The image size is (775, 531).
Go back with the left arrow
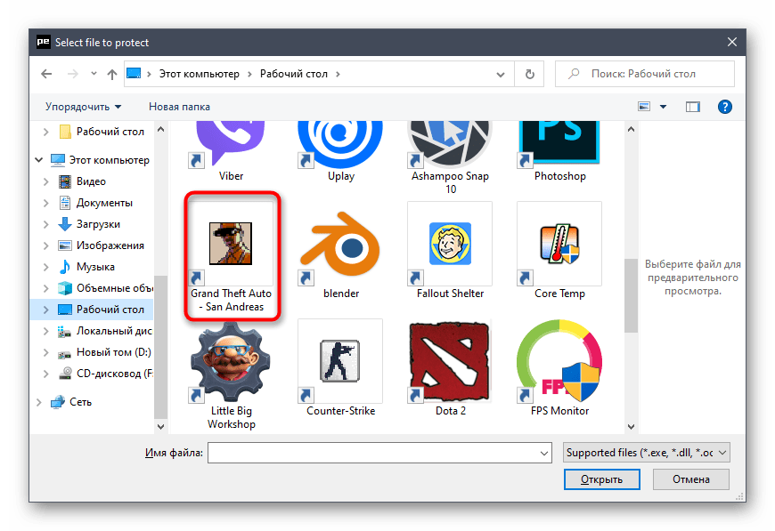pos(46,74)
